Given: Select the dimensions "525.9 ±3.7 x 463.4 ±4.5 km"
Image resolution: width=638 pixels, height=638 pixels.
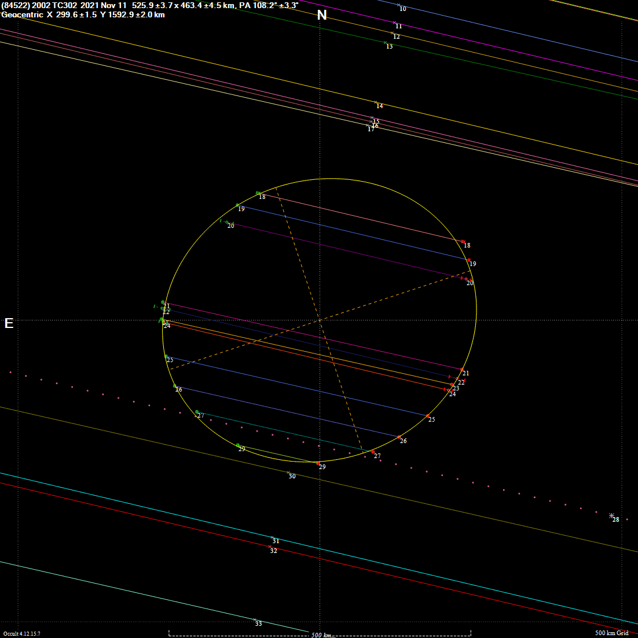Looking at the screenshot, I should [183, 5].
